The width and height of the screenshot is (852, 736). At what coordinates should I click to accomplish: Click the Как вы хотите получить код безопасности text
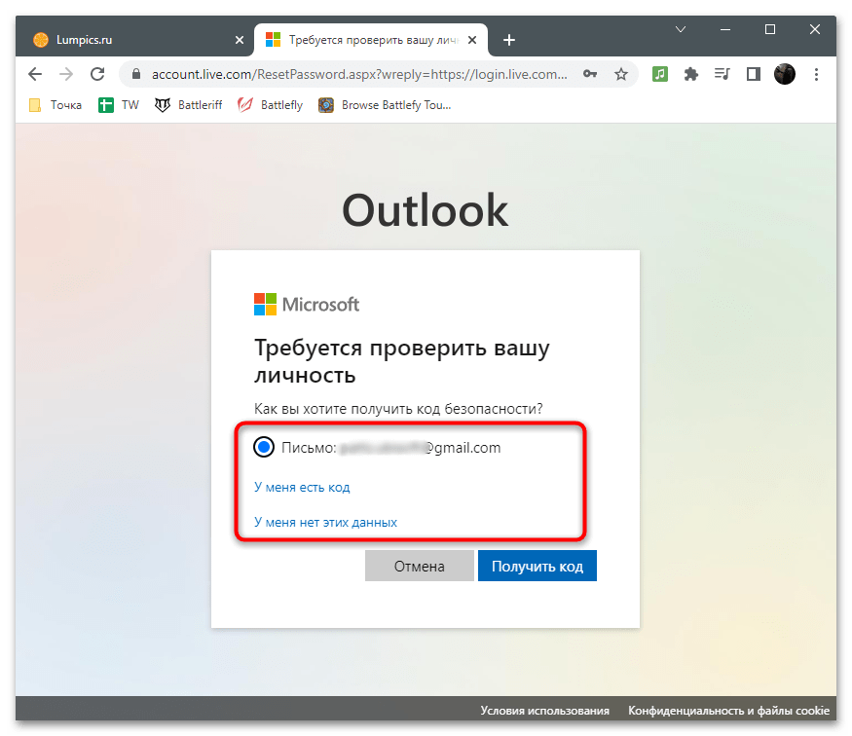point(398,409)
